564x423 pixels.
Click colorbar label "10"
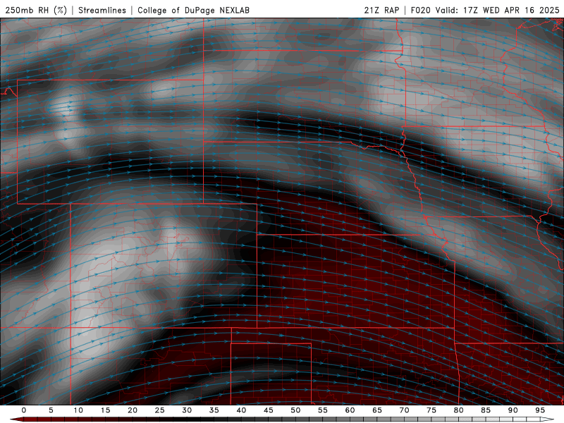pos(78,410)
